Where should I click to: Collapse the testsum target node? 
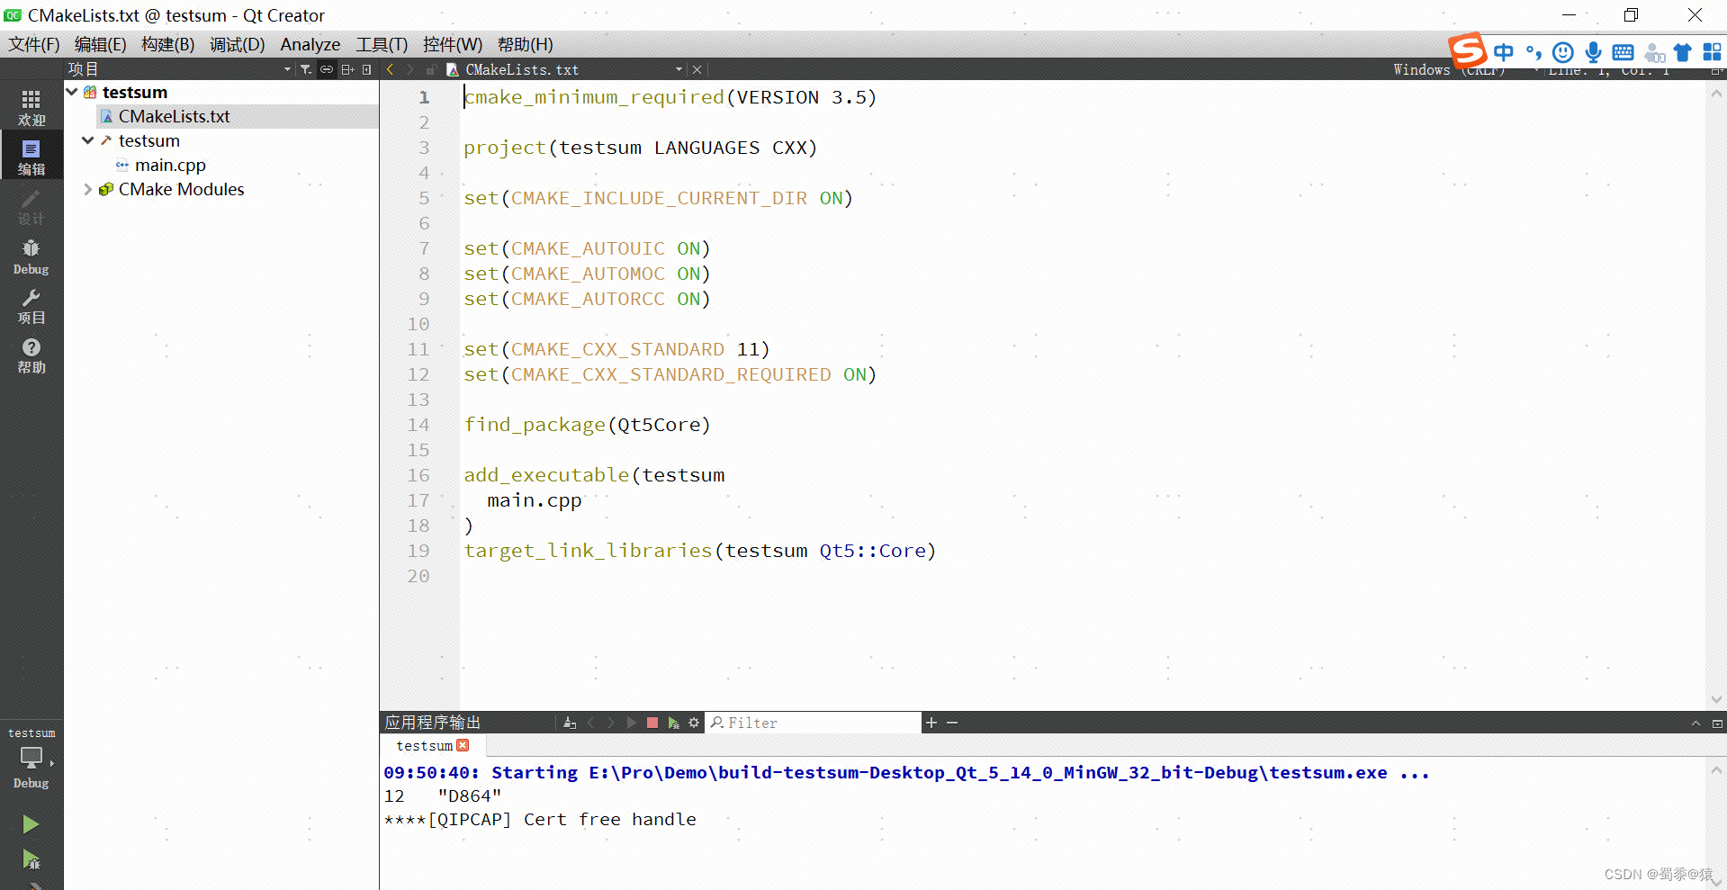pos(88,140)
